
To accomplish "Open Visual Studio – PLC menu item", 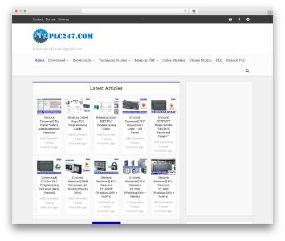I will (205, 60).
